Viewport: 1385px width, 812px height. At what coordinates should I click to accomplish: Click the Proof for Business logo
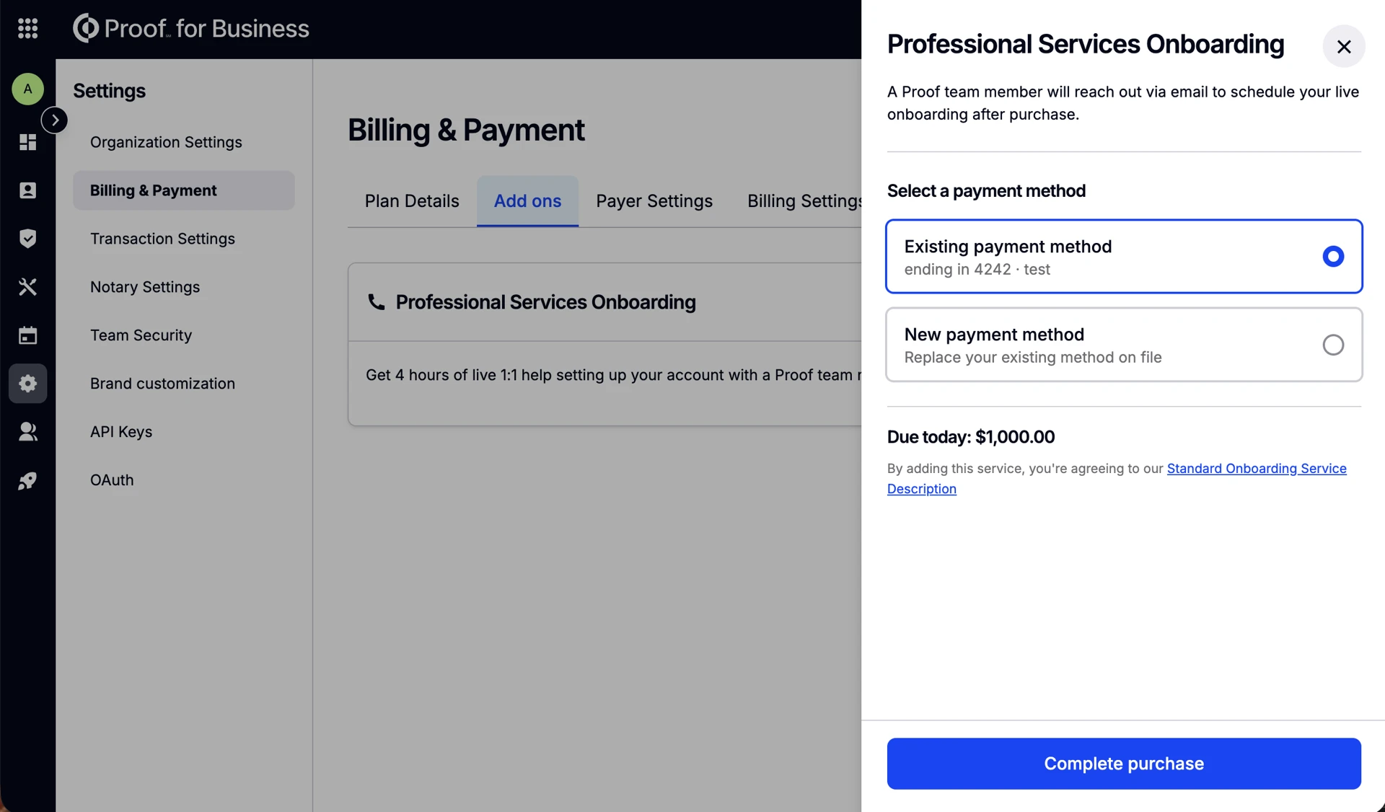191,28
